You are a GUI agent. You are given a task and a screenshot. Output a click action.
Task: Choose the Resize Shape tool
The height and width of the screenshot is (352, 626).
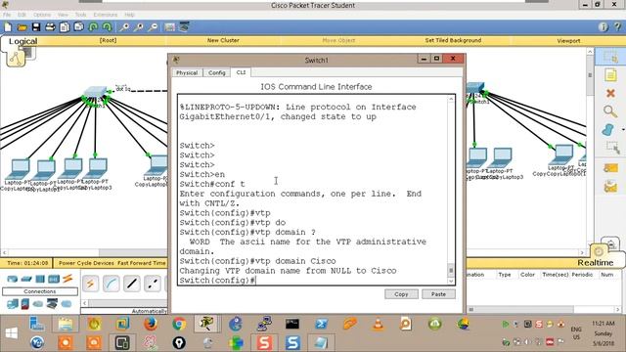click(x=612, y=148)
